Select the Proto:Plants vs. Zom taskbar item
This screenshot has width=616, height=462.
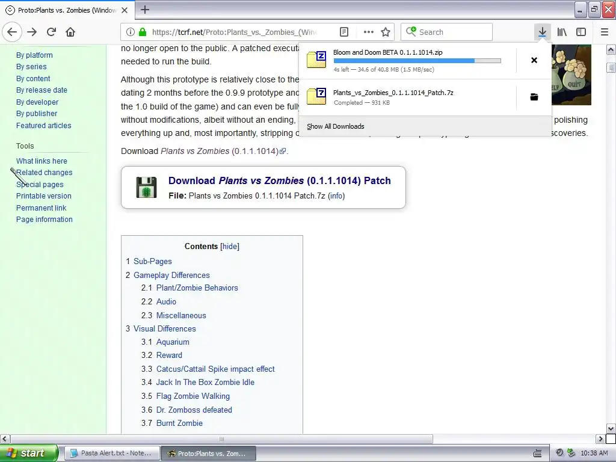point(208,454)
